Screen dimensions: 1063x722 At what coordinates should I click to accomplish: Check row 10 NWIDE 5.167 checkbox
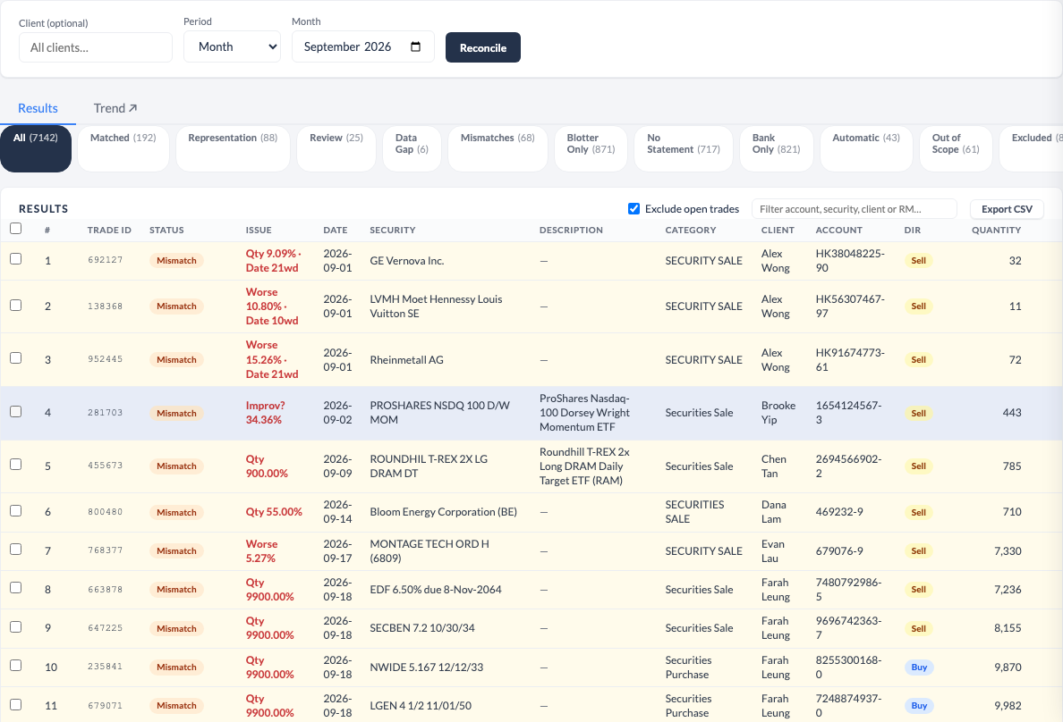[15, 665]
